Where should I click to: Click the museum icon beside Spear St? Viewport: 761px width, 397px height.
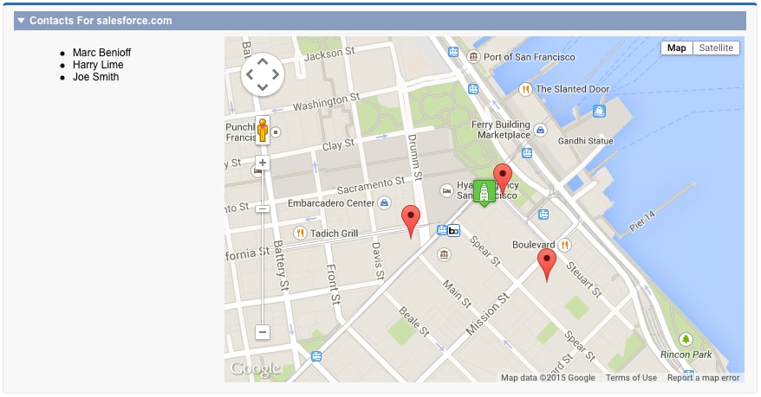(444, 254)
